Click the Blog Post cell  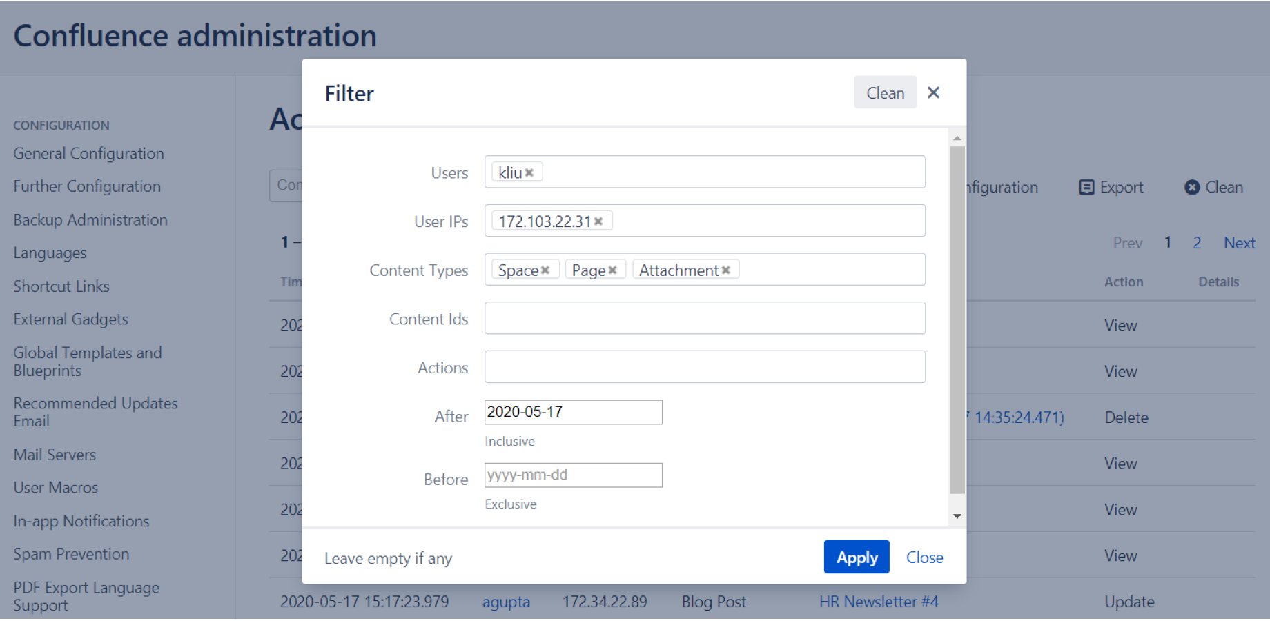(x=714, y=602)
